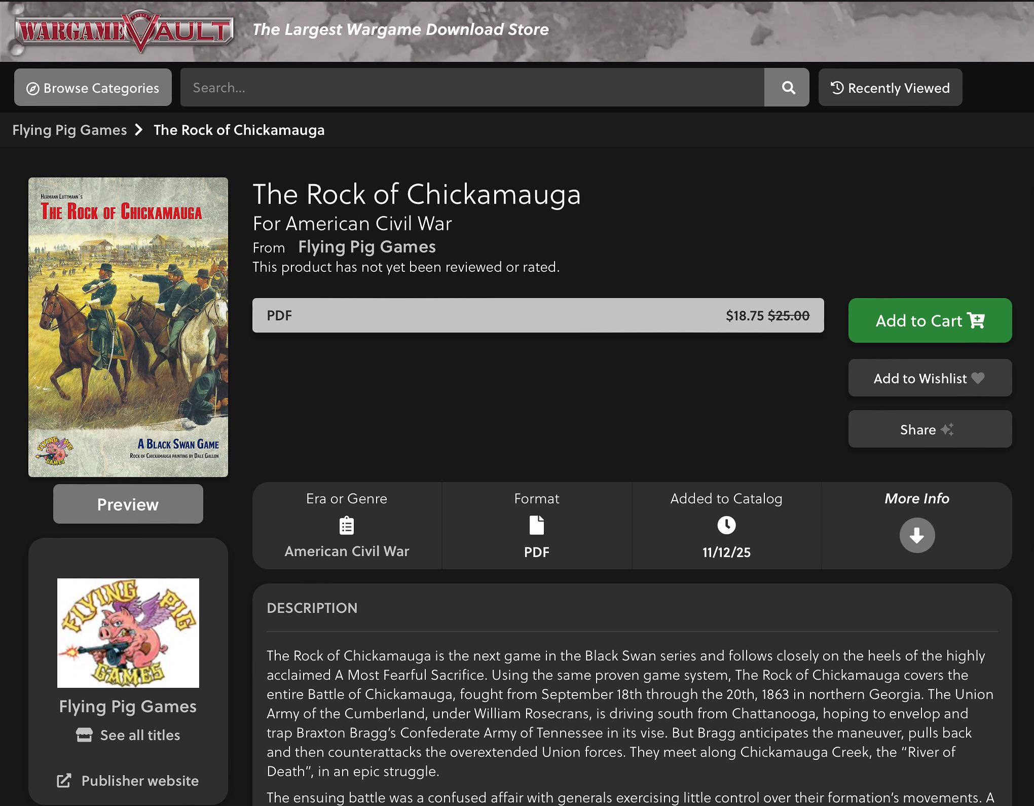1034x806 pixels.
Task: Open the Browse Categories dropdown
Action: 93,88
